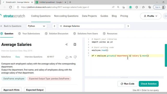Open the Python language dropdown
The height and width of the screenshot is (94, 167).
coord(37,26)
